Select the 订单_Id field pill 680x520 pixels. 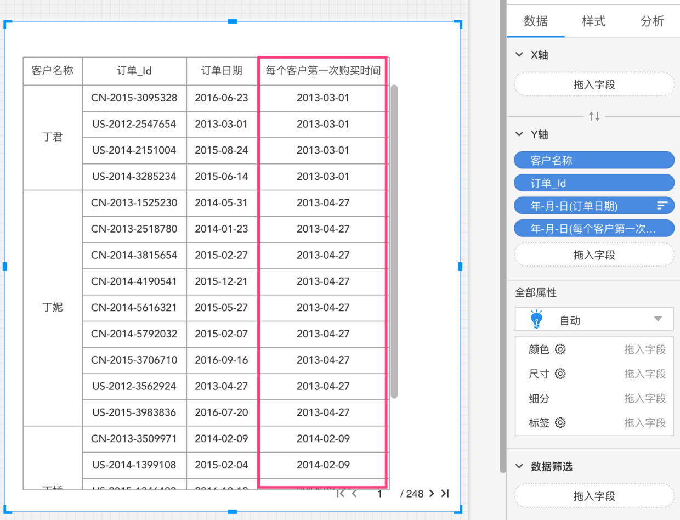[x=594, y=183]
